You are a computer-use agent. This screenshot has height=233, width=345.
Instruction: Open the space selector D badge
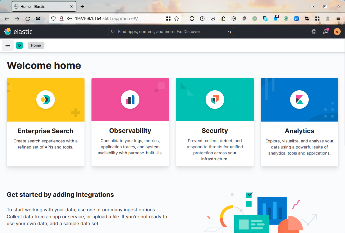19,45
